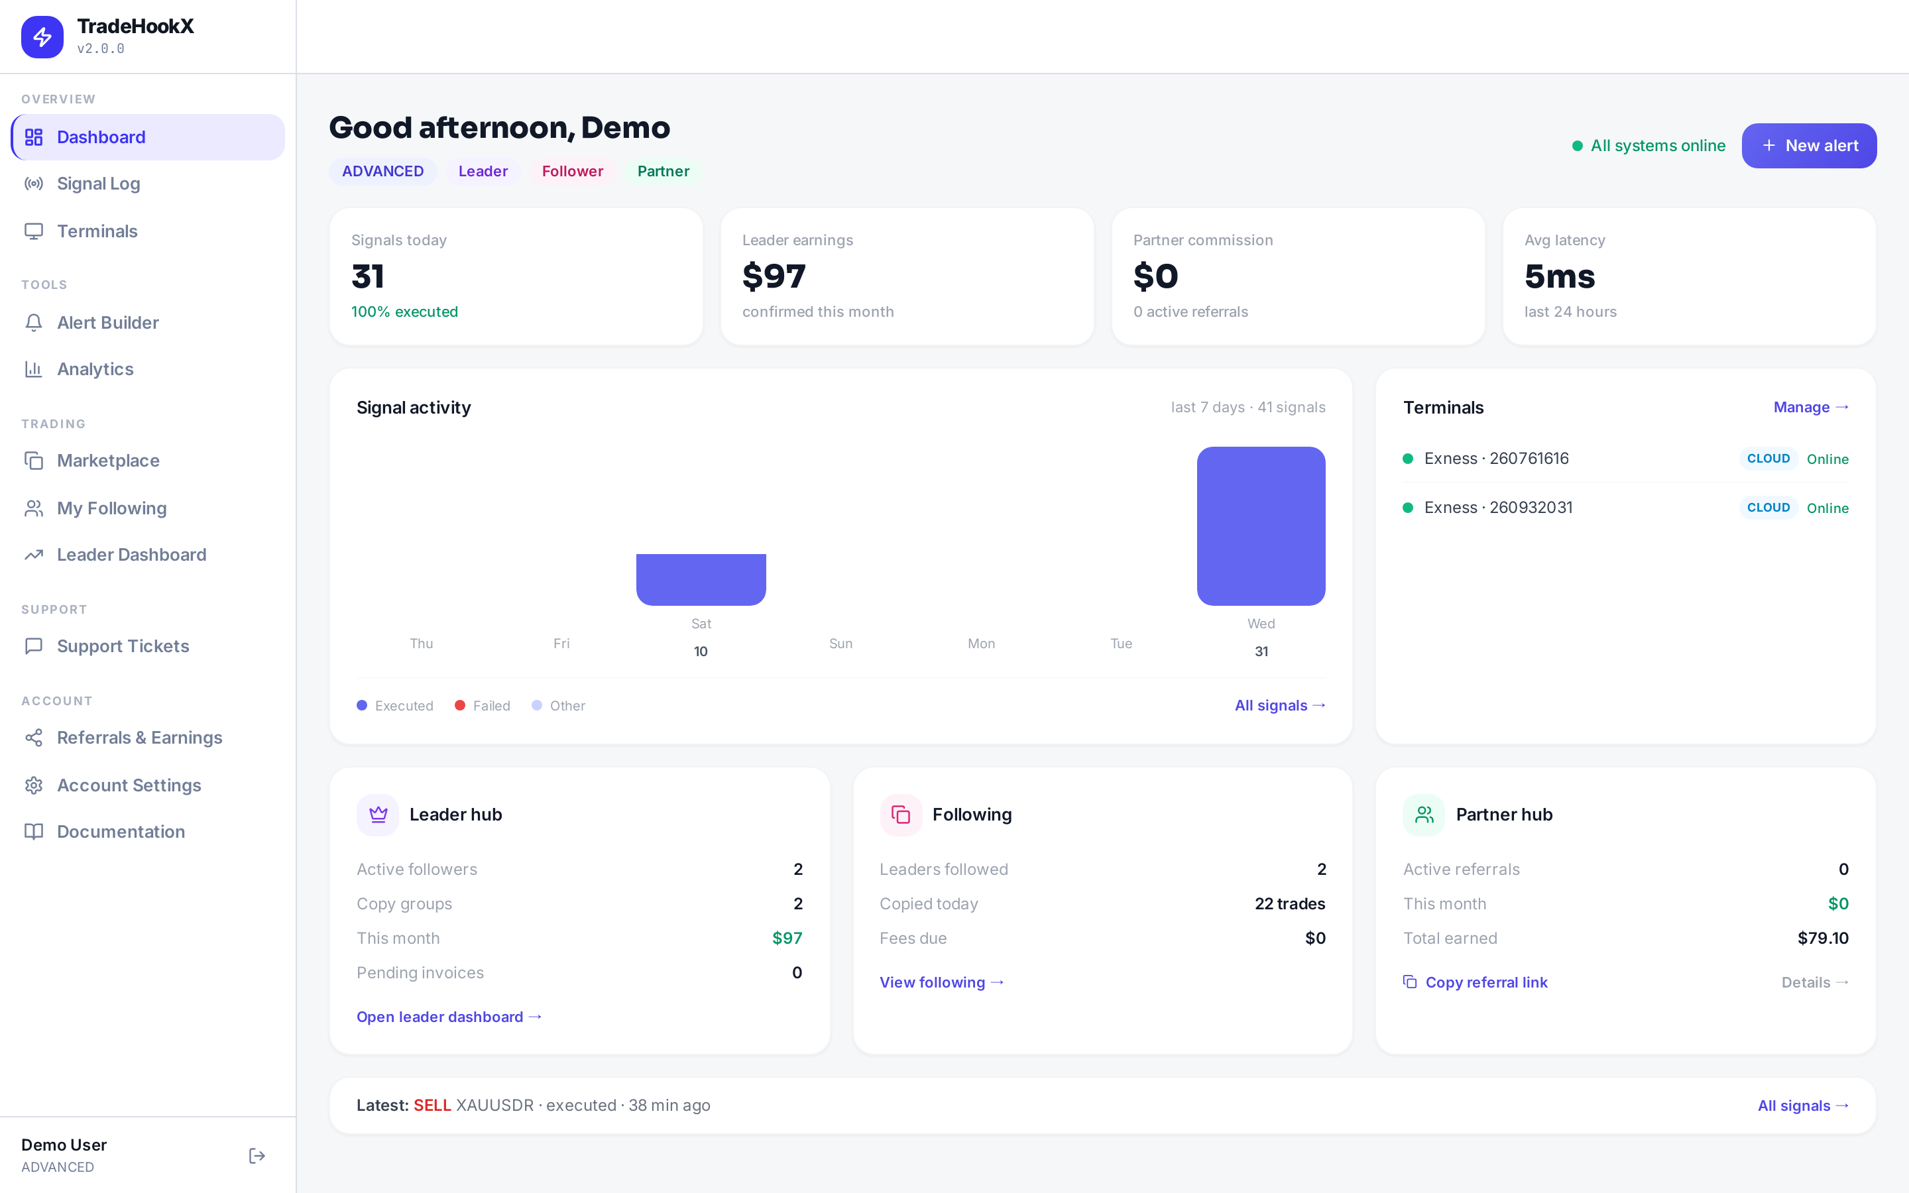
Task: Click '$79.10' total earned value
Action: tap(1823, 938)
